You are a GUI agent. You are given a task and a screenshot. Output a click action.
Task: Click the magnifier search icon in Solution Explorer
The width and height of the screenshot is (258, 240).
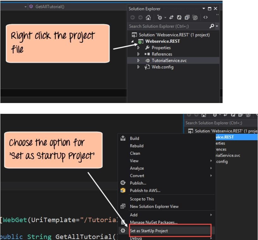click(212, 26)
